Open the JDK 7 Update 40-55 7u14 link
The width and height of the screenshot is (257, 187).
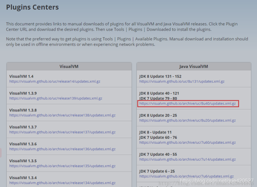188,159
